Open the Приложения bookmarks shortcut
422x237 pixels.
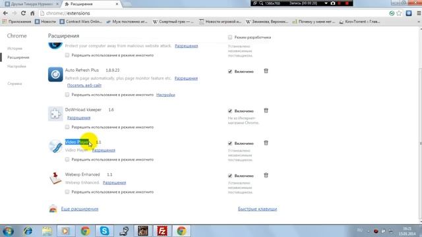click(x=16, y=22)
